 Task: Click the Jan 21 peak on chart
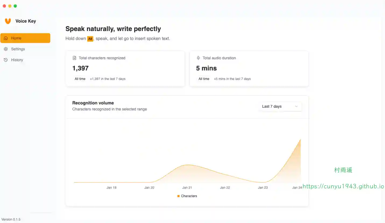tap(187, 165)
